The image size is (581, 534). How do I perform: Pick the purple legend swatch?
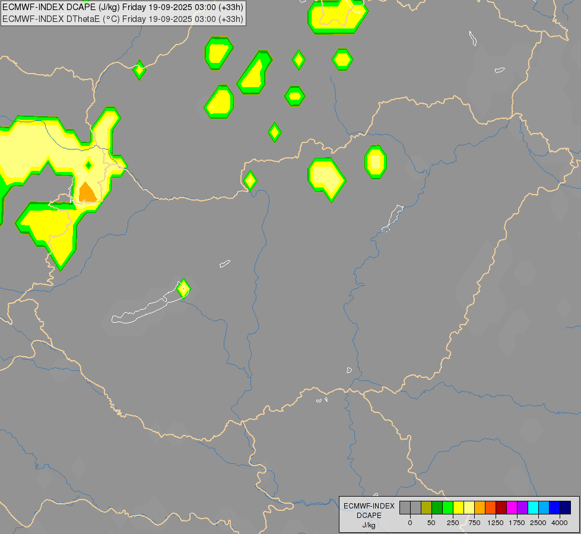point(523,507)
